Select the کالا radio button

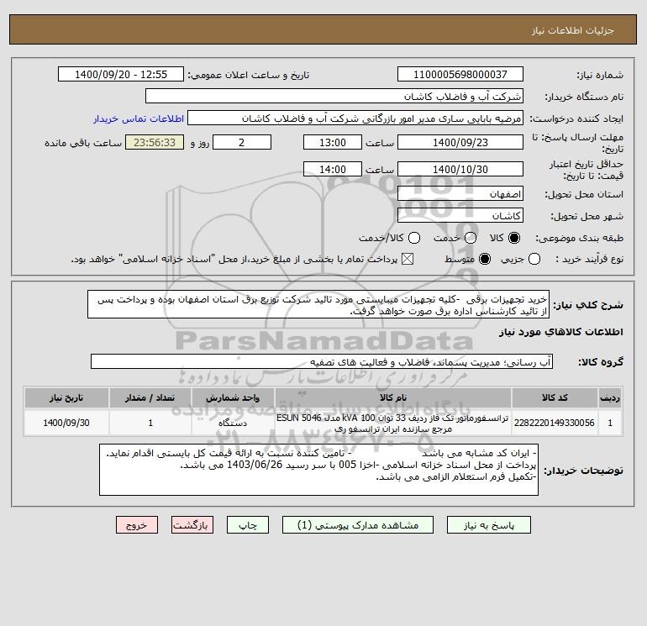click(x=514, y=238)
